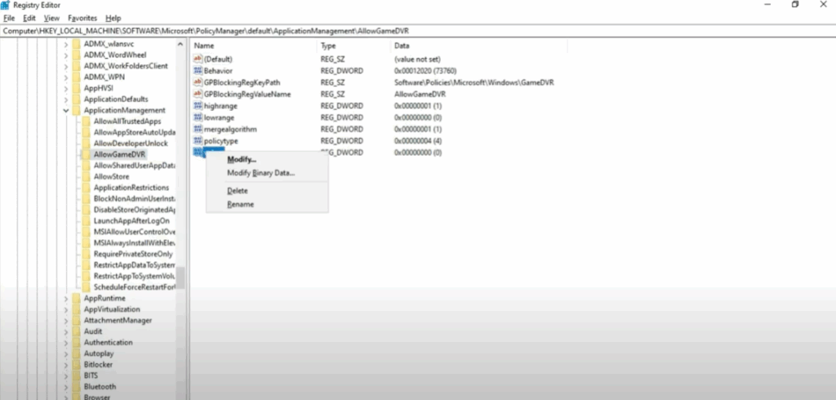Click the tree pane vertical scrollbar

(x=180, y=278)
